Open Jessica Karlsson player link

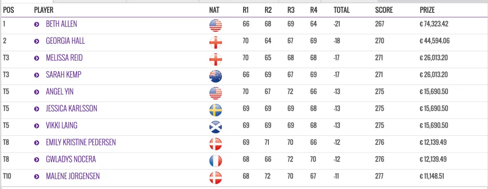[x=71, y=109]
